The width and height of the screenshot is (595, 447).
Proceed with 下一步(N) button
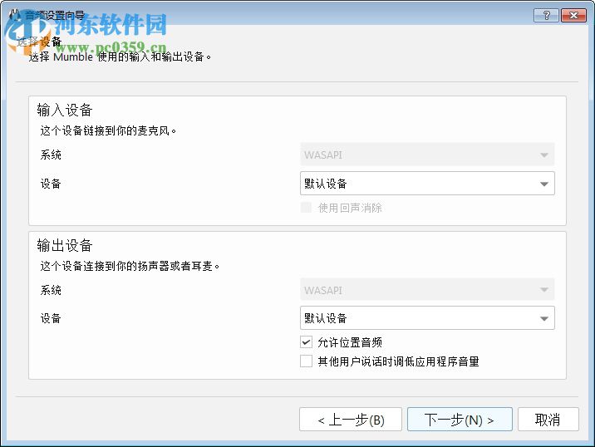point(460,420)
